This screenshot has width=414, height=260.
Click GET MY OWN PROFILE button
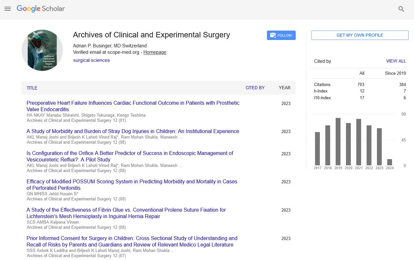coord(360,35)
